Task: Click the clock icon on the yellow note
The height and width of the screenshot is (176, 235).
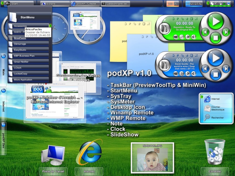Action: (144, 24)
